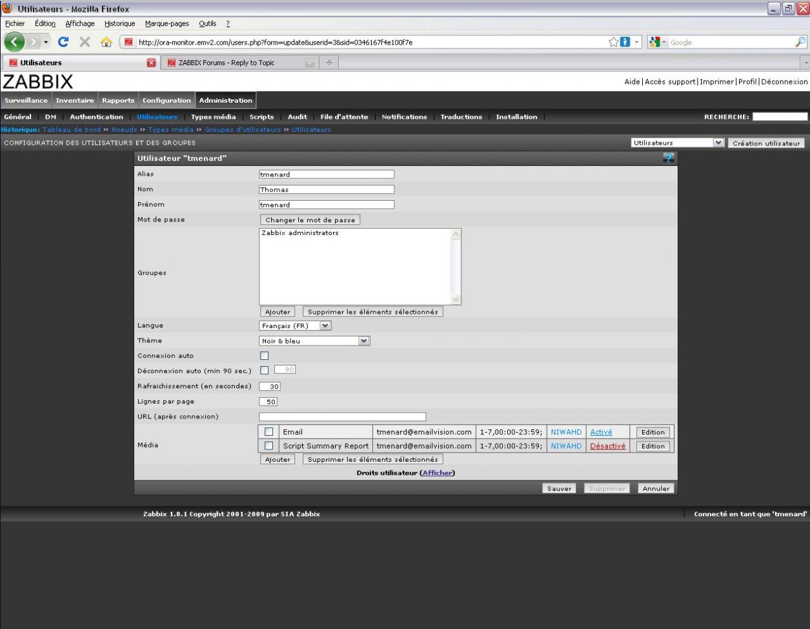
Task: Click the Groupes list scrollbar
Action: [x=456, y=266]
